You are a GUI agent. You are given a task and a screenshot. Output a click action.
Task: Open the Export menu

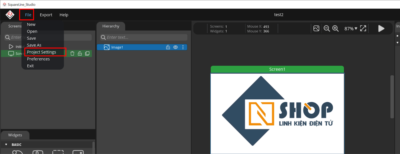pos(46,15)
